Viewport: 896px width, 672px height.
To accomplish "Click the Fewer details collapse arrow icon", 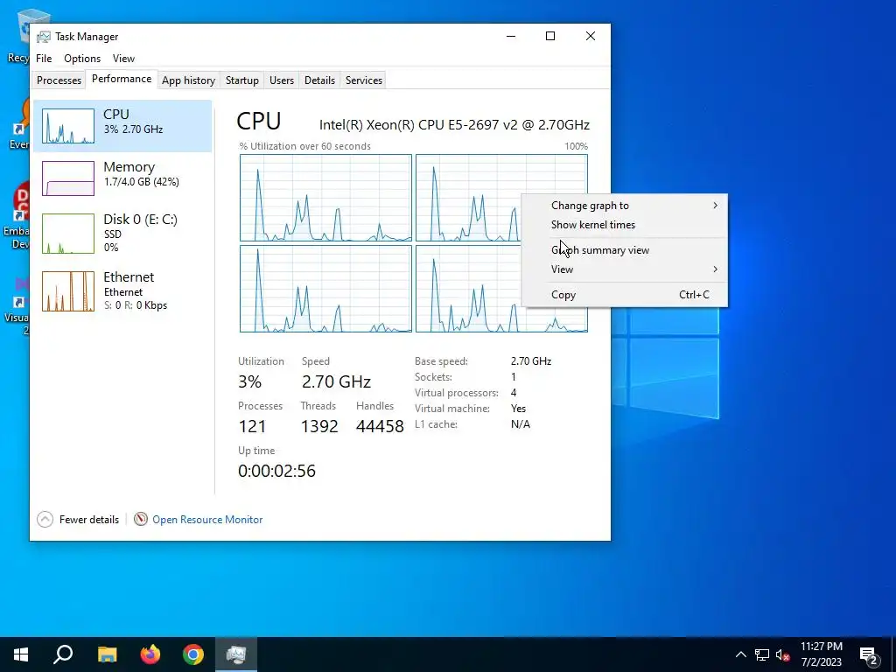I will (45, 520).
